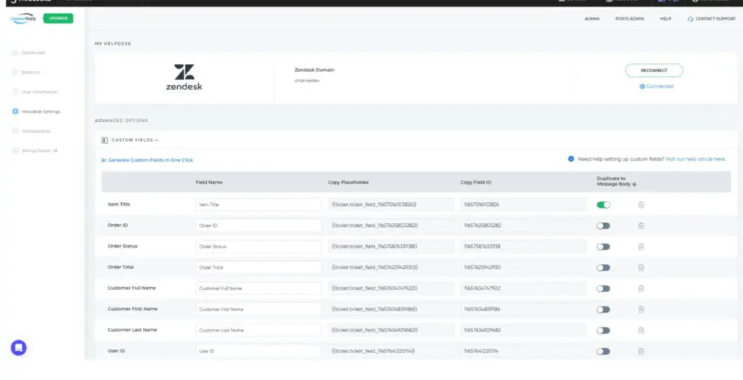Turn off Duplicate to Message Body for Item Title
The height and width of the screenshot is (380, 743).
tap(603, 205)
